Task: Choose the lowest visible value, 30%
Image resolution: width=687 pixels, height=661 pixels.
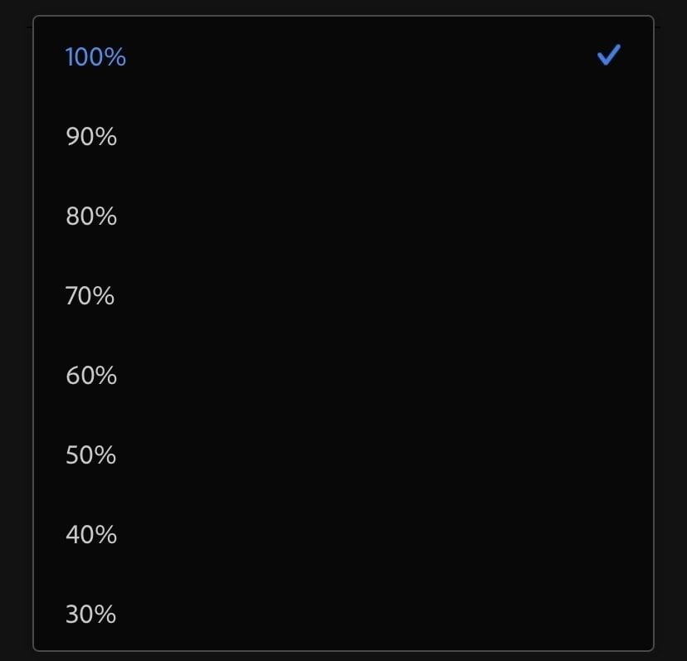Action: point(343,614)
